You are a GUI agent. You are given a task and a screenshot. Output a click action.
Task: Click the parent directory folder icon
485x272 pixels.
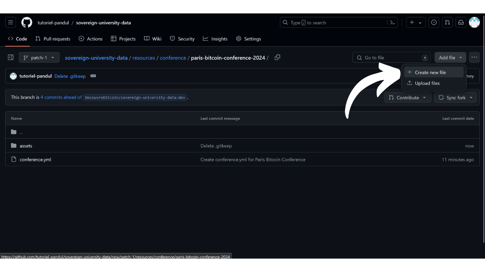pyautogui.click(x=14, y=132)
